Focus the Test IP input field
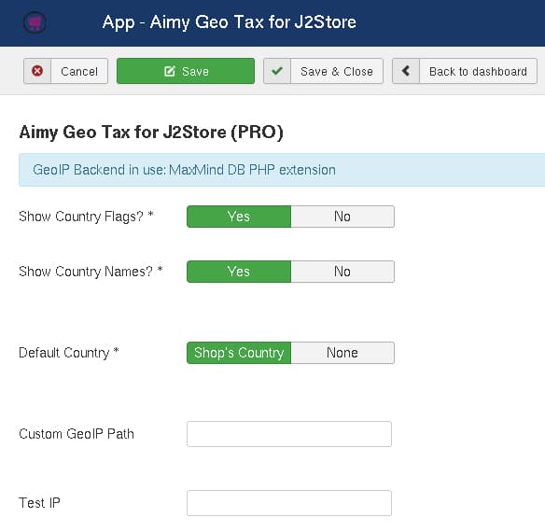The image size is (545, 532). point(289,503)
